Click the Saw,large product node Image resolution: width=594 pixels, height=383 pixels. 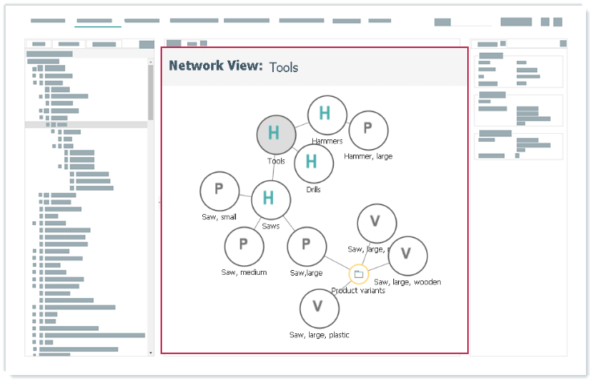pyautogui.click(x=306, y=247)
